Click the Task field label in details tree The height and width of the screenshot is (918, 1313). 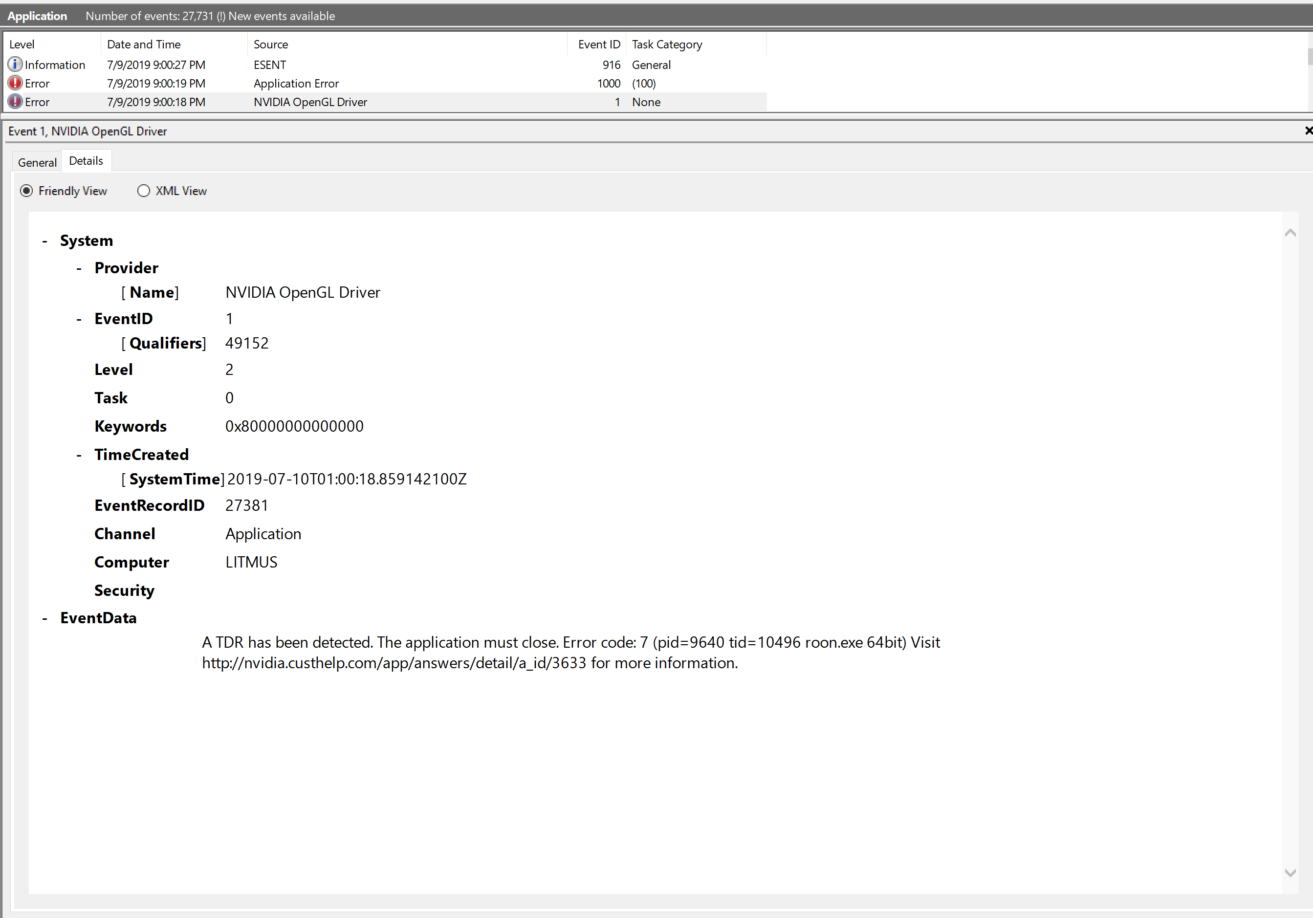coord(111,398)
